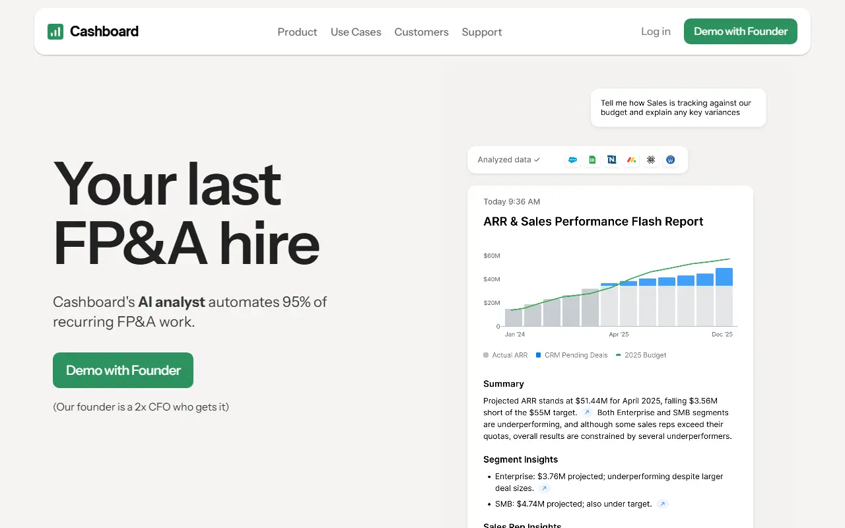Go to the Customers page
The width and height of the screenshot is (845, 528).
pyautogui.click(x=421, y=32)
